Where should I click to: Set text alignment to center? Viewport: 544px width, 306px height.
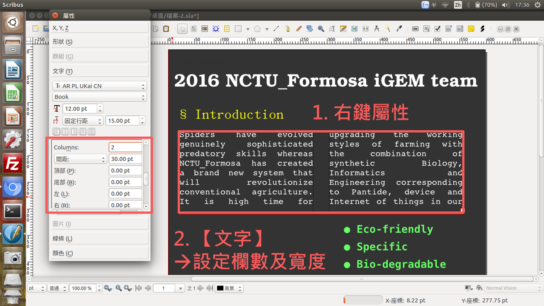pos(66,131)
